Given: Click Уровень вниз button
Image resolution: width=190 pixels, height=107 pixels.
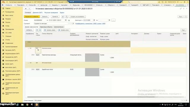Looking at the screenshot, I should [64, 30].
